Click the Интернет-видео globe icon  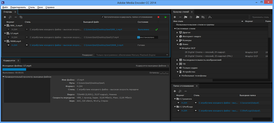[181, 37]
